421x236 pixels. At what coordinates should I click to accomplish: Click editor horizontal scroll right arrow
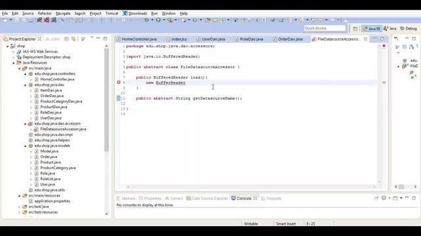[374, 187]
